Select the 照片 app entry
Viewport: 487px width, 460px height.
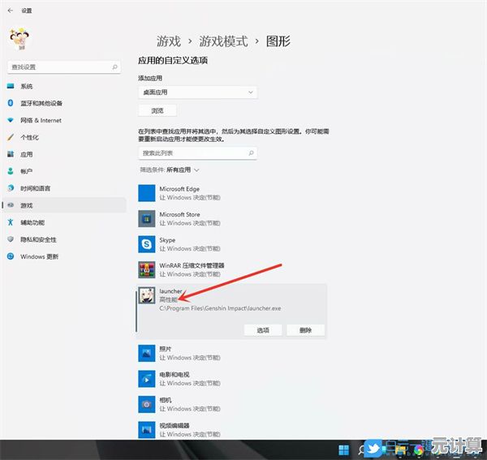(x=231, y=353)
